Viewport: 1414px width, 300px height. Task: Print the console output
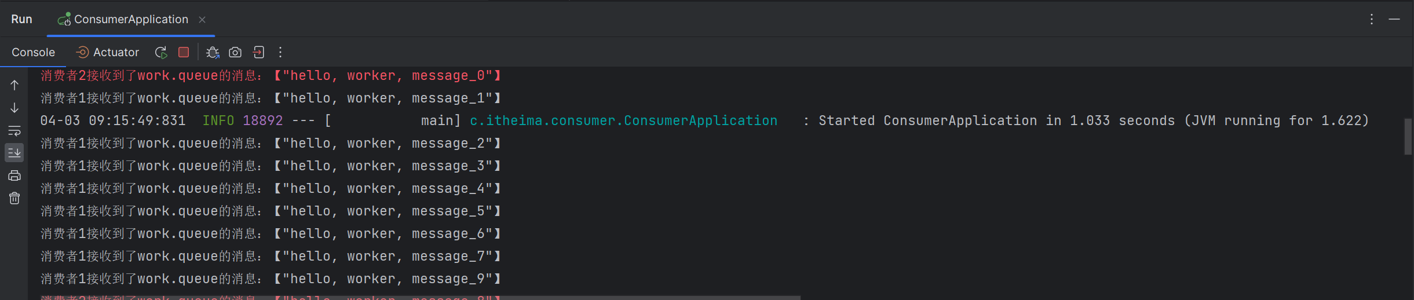14,175
